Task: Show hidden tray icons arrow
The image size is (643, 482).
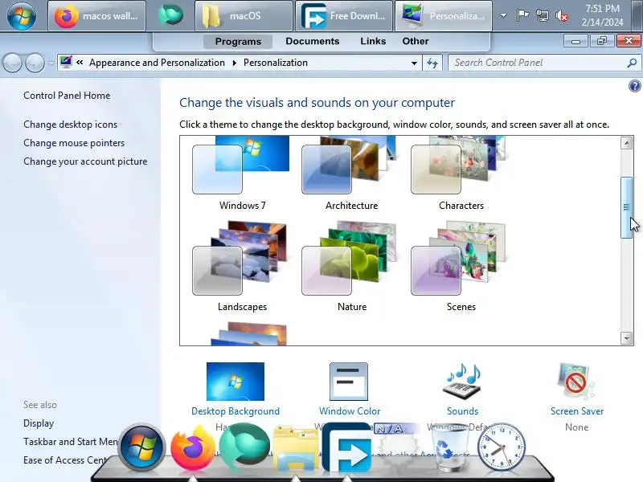Action: coord(503,16)
